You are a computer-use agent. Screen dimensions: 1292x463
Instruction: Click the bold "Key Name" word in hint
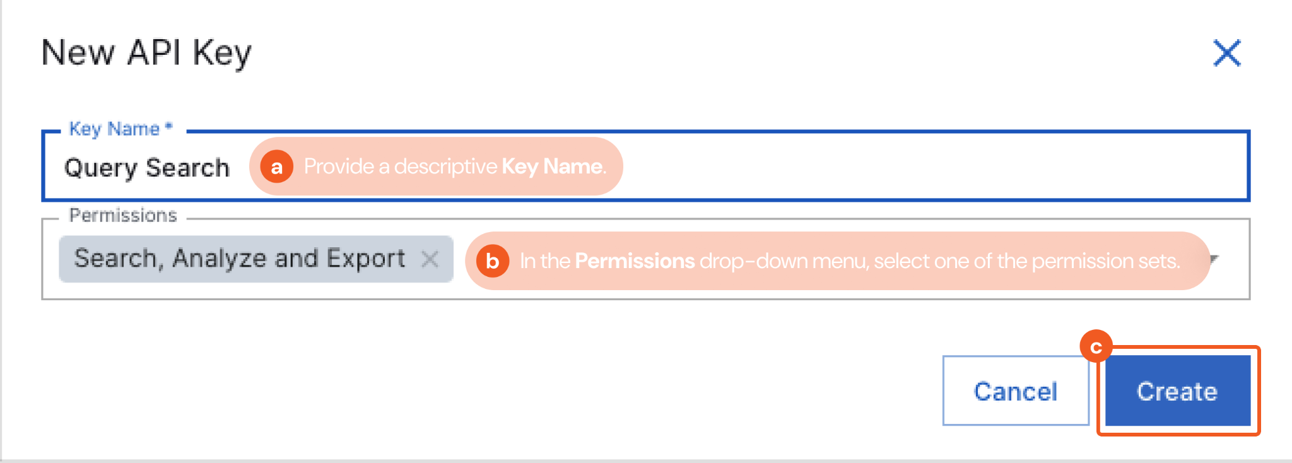tap(552, 167)
